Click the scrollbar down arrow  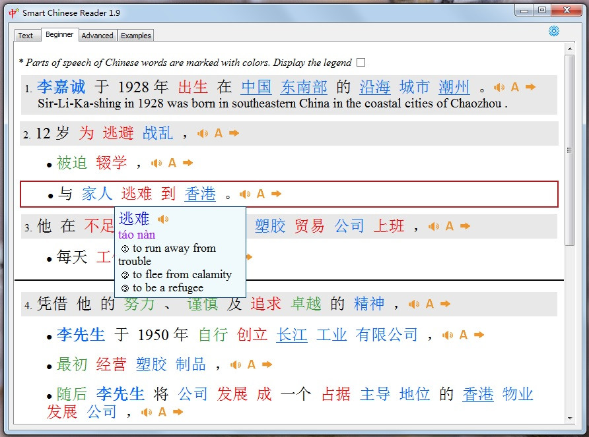[569, 419]
